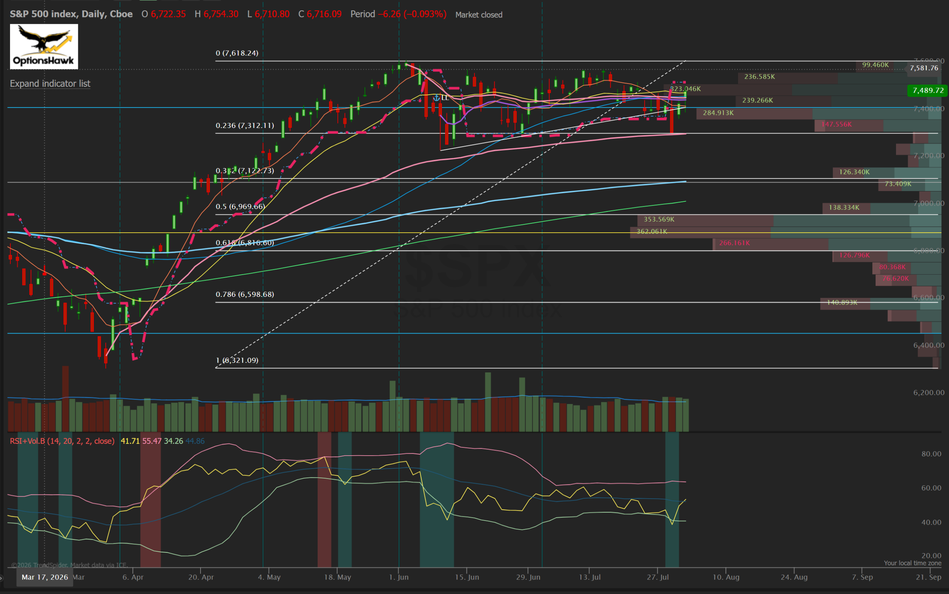Click the 29. Jun date on time axis
This screenshot has width=949, height=594.
pos(528,577)
